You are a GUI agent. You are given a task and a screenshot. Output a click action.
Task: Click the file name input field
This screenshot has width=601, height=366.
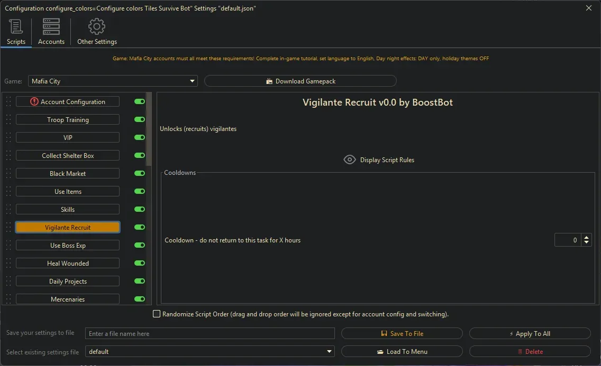[x=210, y=333]
